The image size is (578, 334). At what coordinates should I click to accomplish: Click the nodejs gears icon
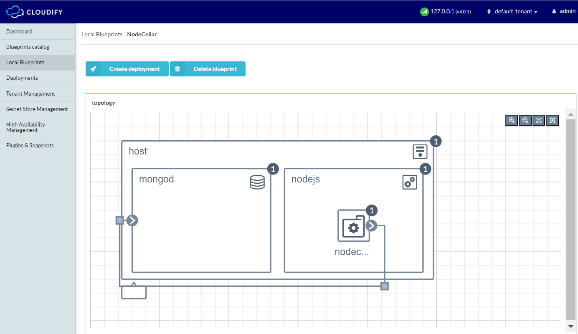(x=410, y=182)
